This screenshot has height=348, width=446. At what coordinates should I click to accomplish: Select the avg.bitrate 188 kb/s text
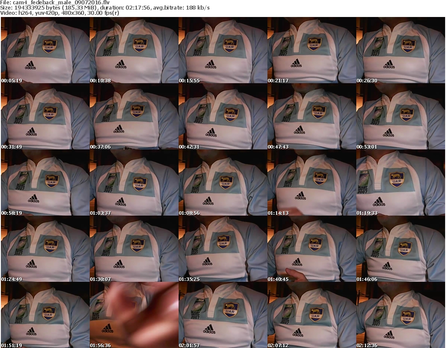point(182,8)
